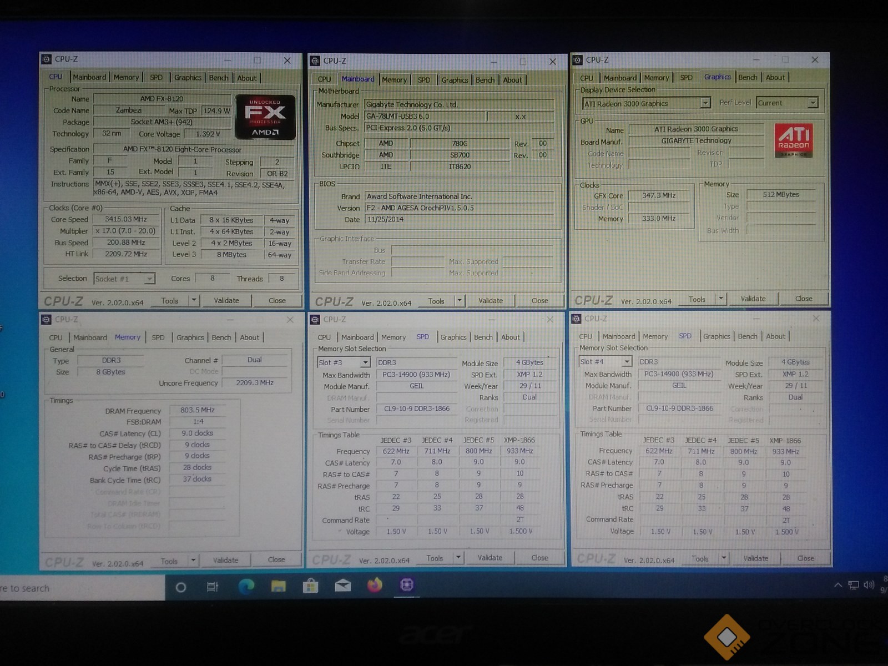Click the CPU-Z title icon in the motherboard window
Viewport: 888px width, 666px height.
pyautogui.click(x=315, y=61)
